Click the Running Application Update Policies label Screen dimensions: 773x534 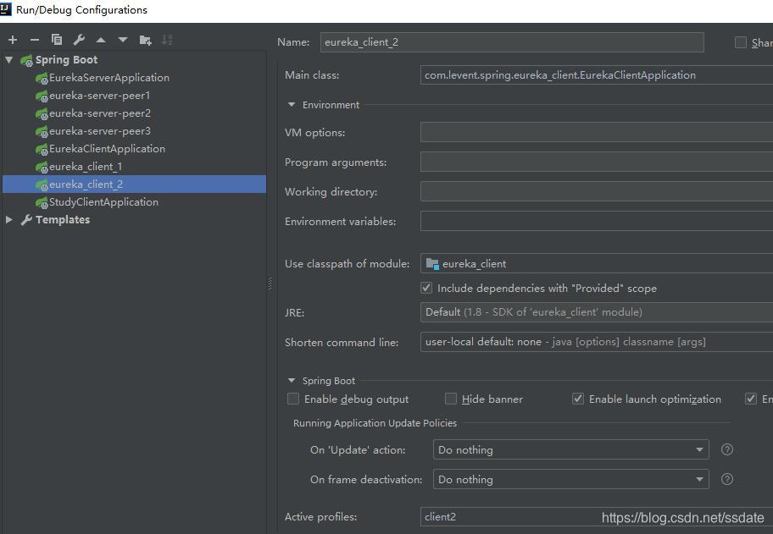(375, 423)
